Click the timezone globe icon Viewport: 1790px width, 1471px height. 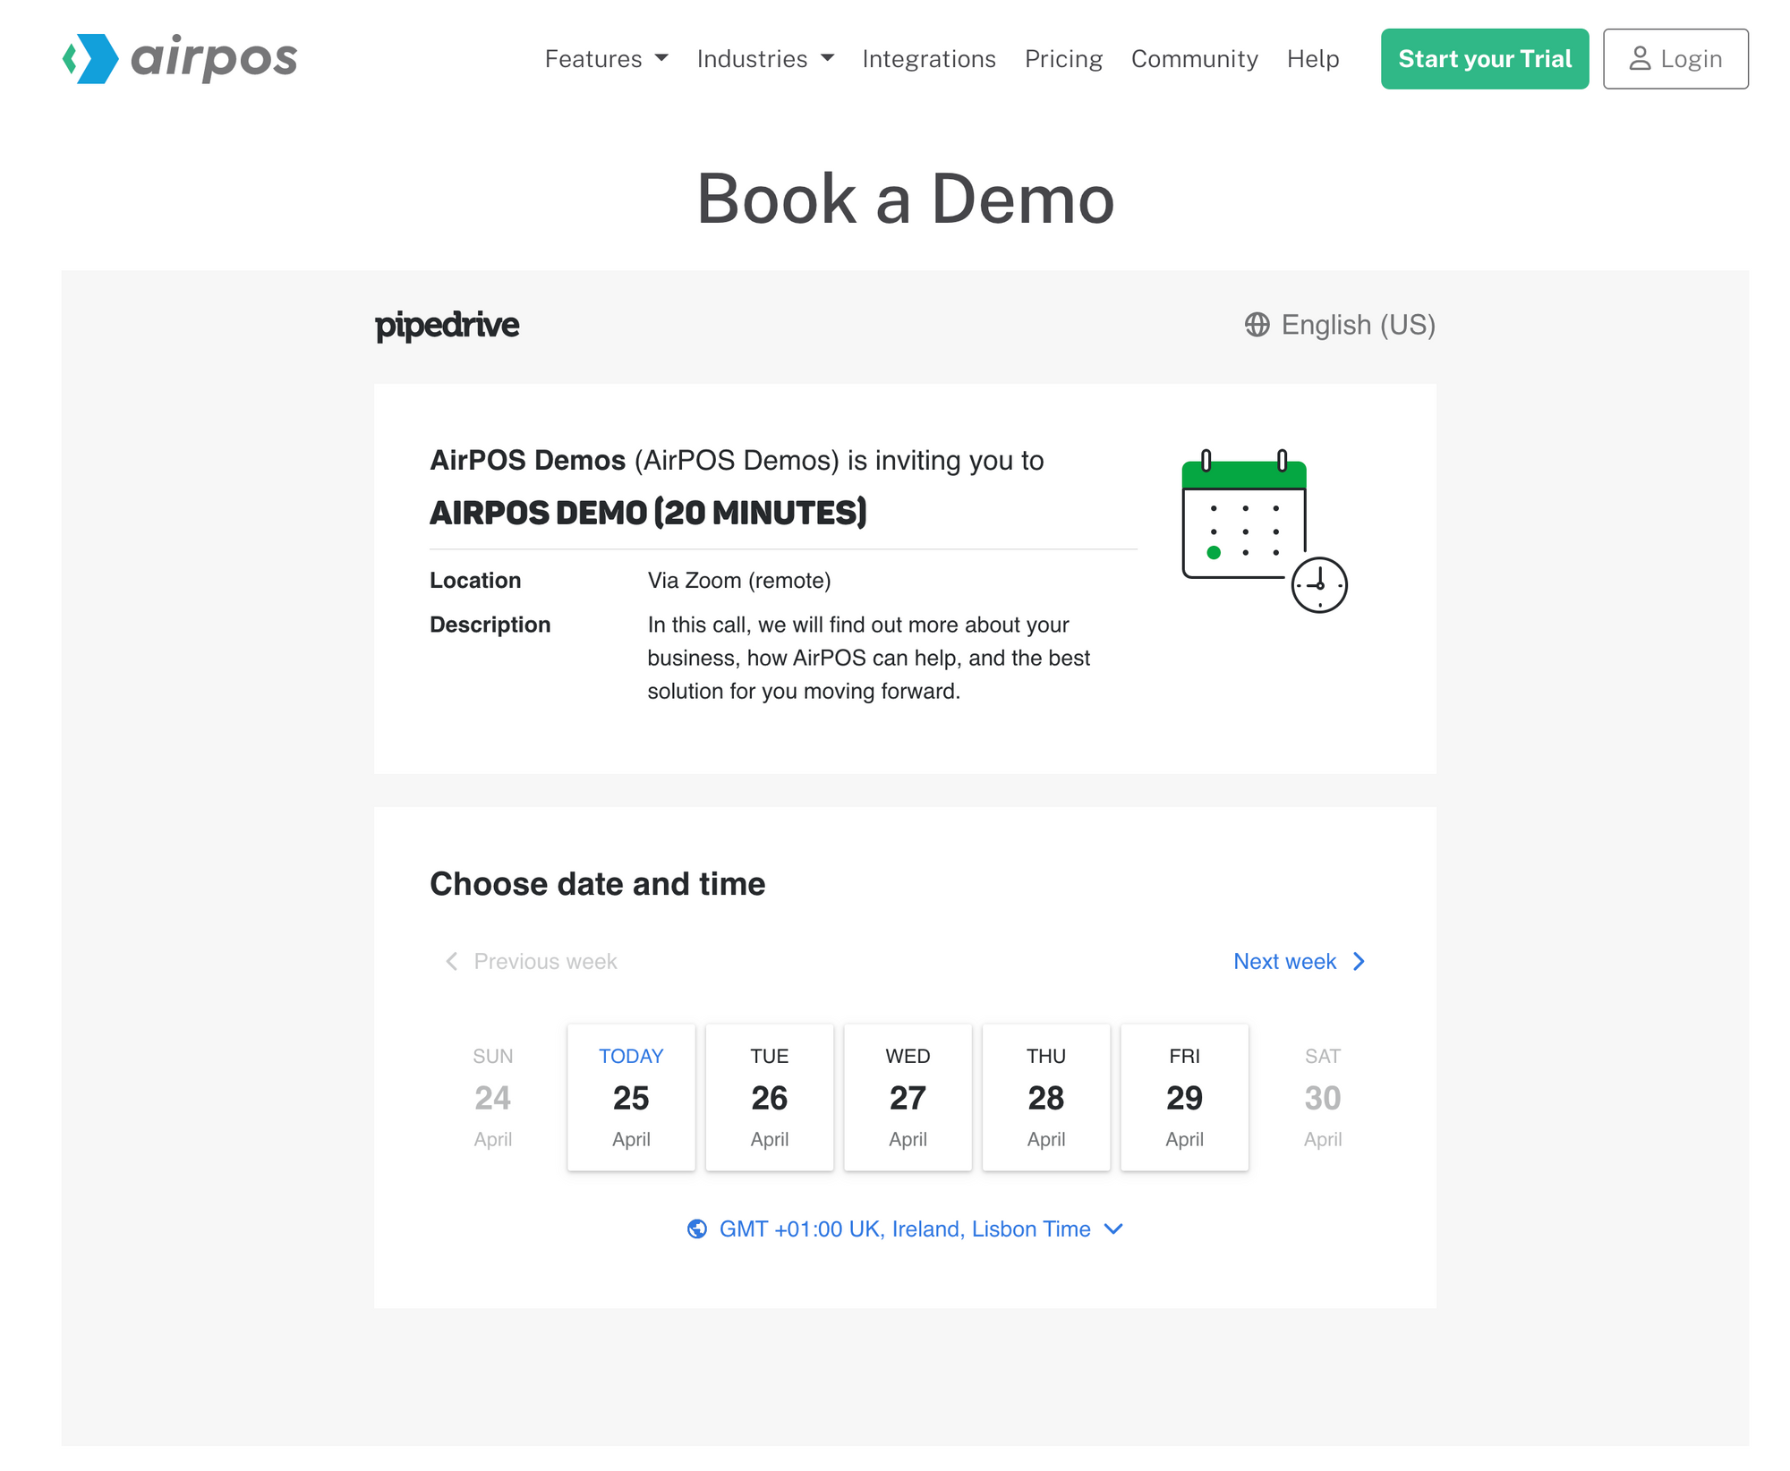coord(697,1229)
